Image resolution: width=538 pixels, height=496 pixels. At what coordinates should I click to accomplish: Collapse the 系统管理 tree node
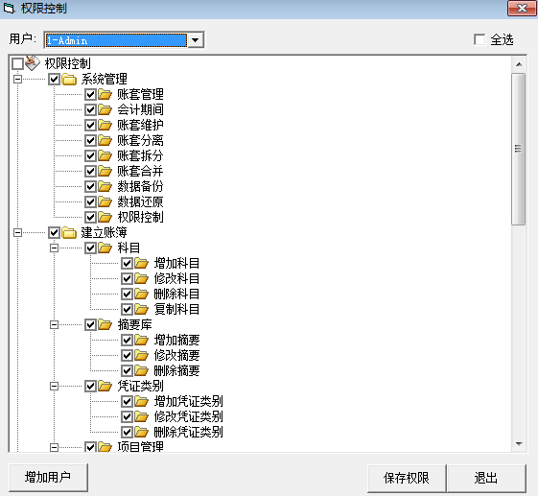click(x=17, y=80)
